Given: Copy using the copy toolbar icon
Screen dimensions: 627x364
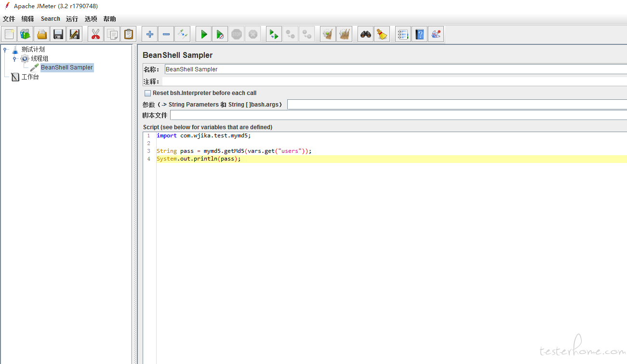Looking at the screenshot, I should click(x=112, y=34).
